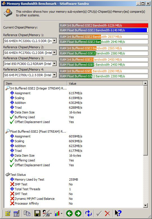Click the Item column header
This screenshot has height=219, width=152.
coord(36,83)
